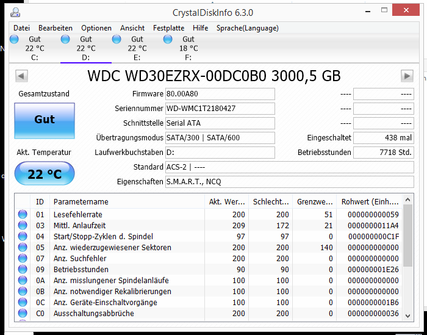
Task: Click raw value 0000000011A4
Action: point(373,225)
